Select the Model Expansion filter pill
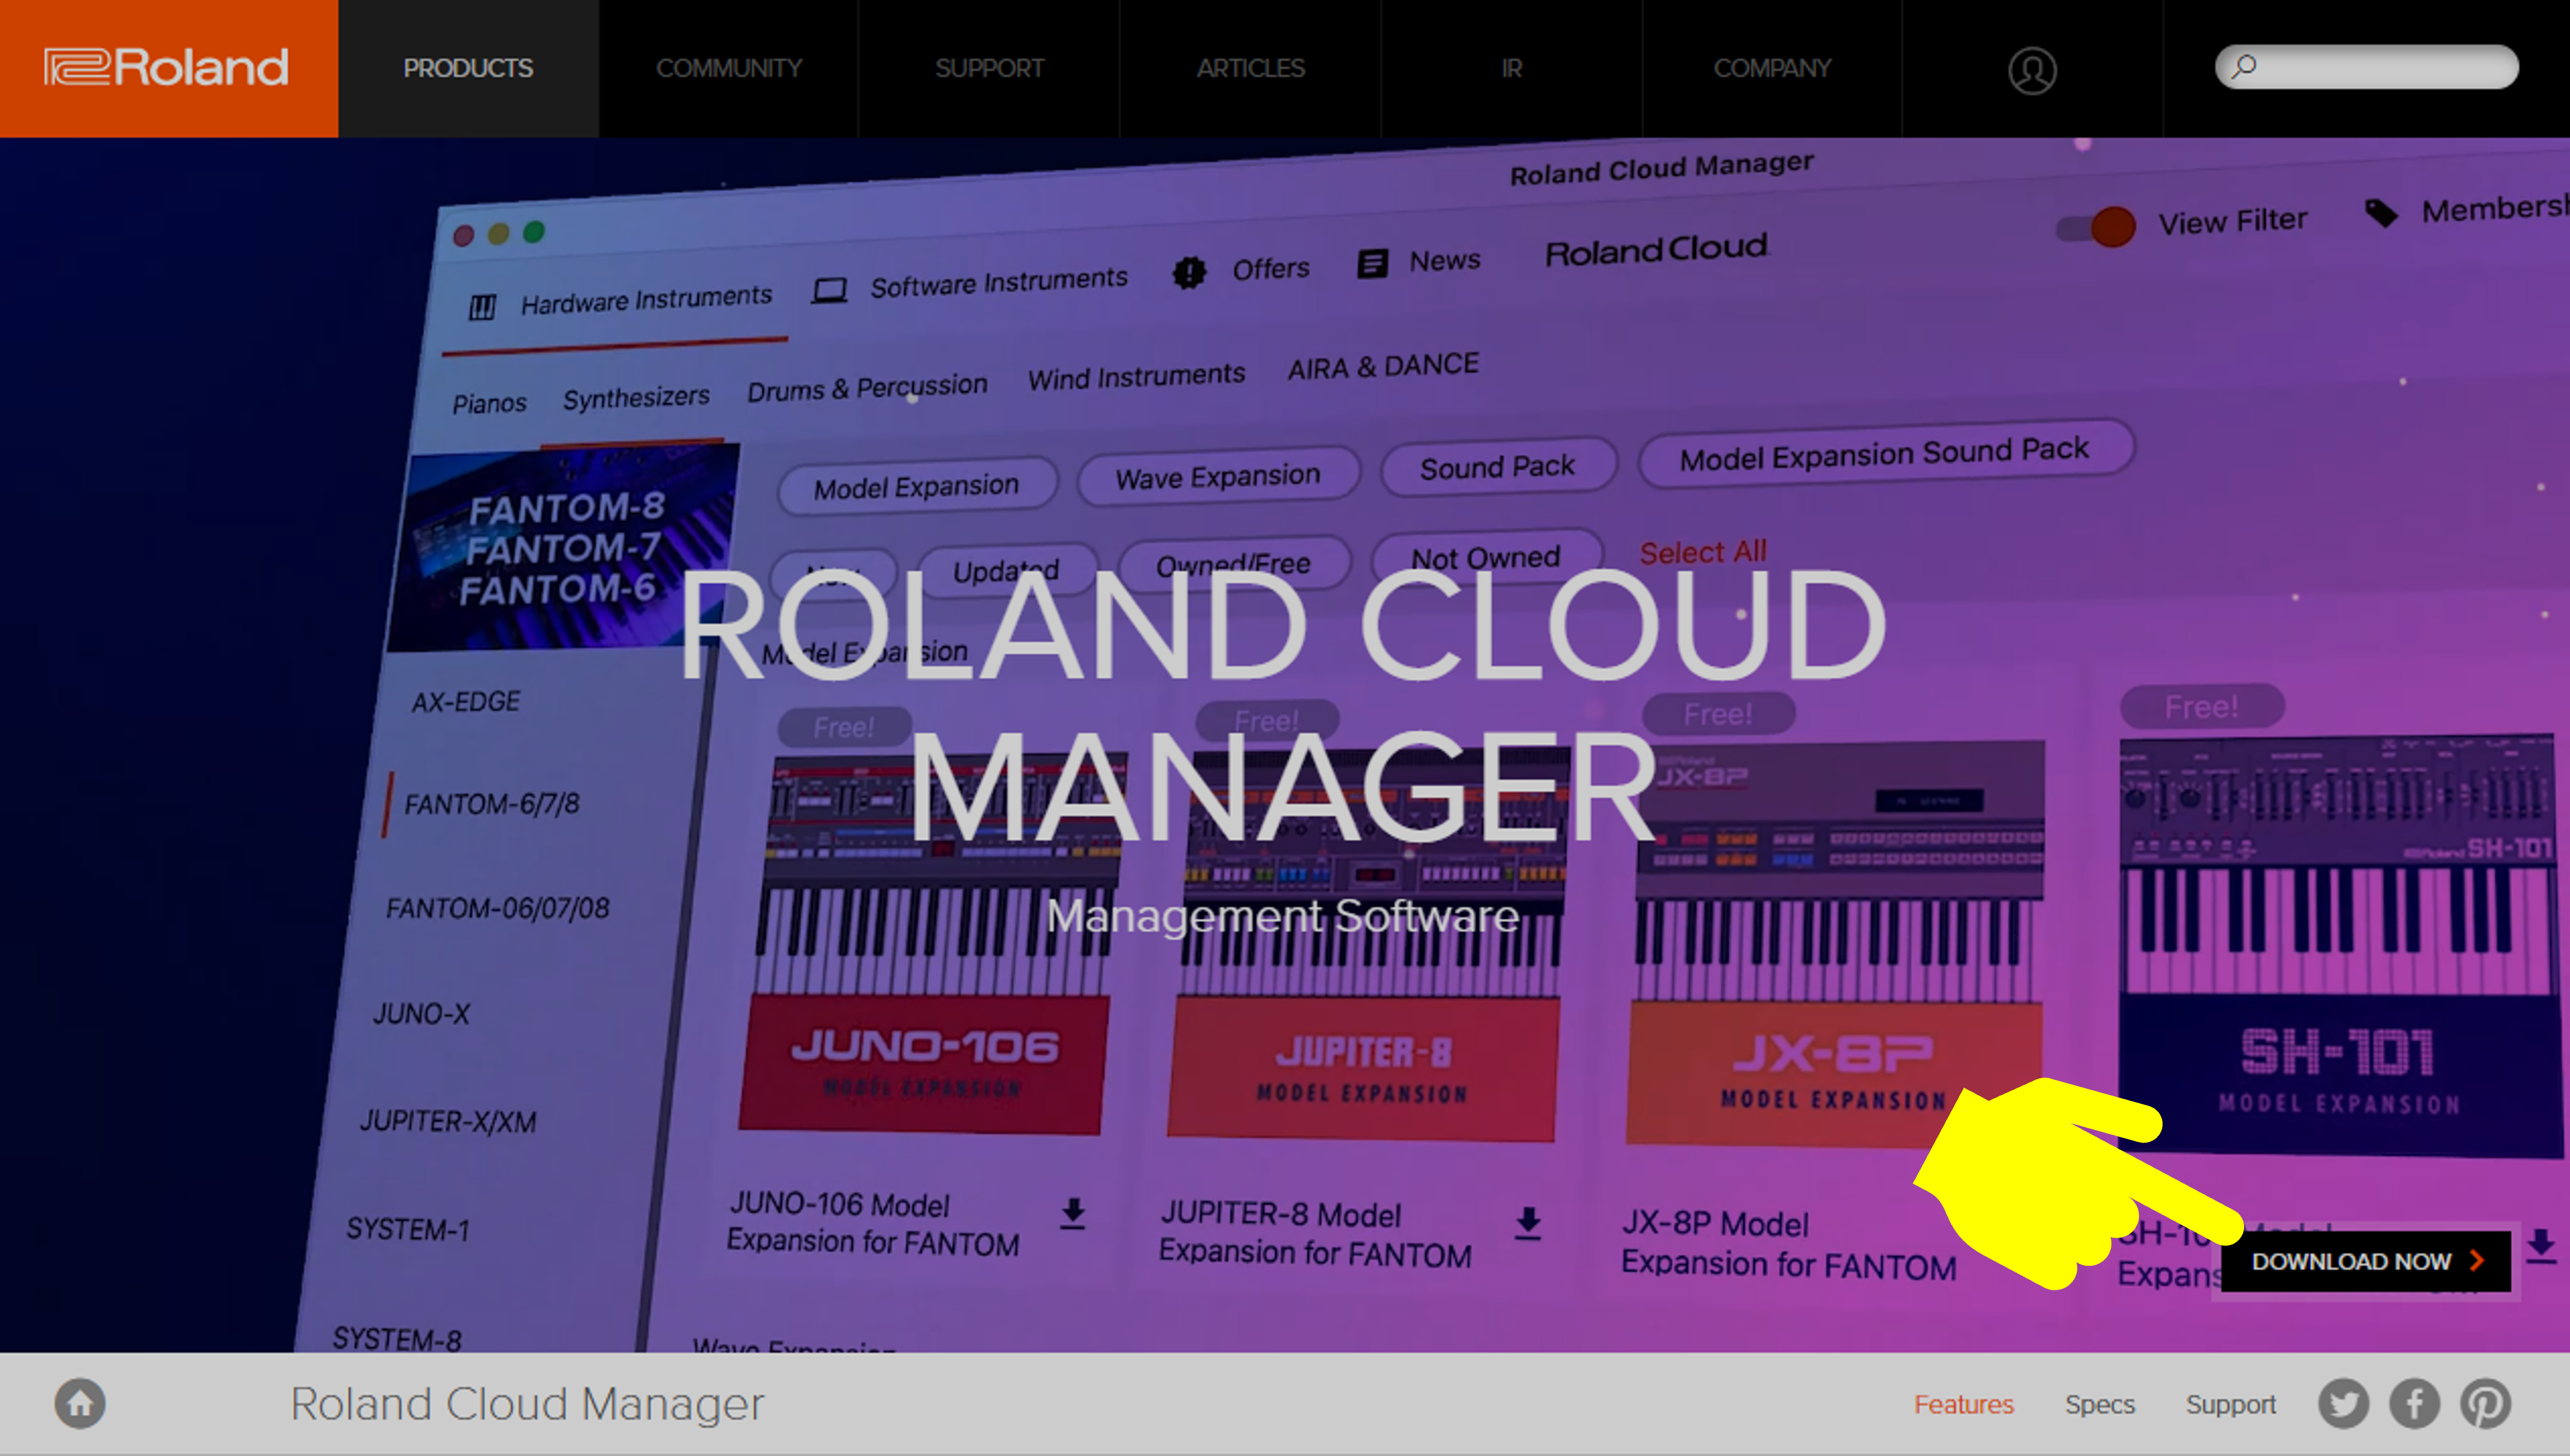Viewport: 2570px width, 1456px height. [x=917, y=487]
